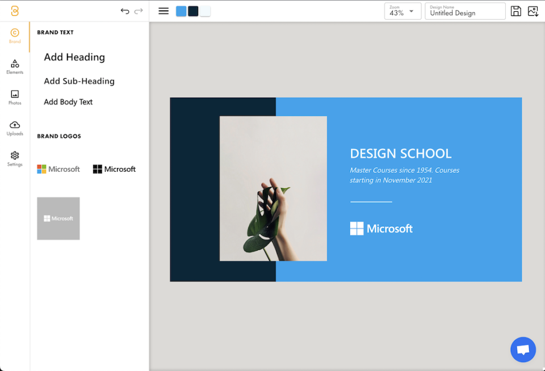Click Add Heading under Brand Text
545x371 pixels.
click(x=74, y=57)
